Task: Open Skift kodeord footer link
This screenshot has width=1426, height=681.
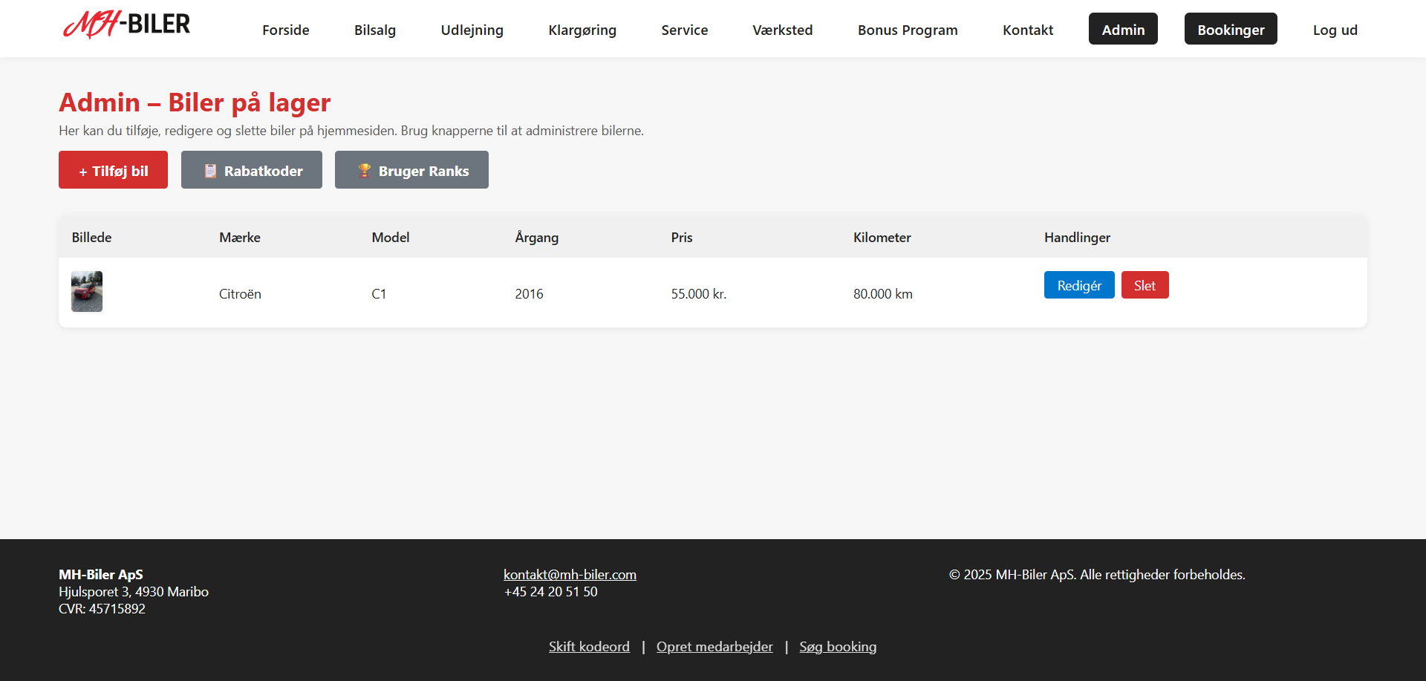Action: click(589, 646)
